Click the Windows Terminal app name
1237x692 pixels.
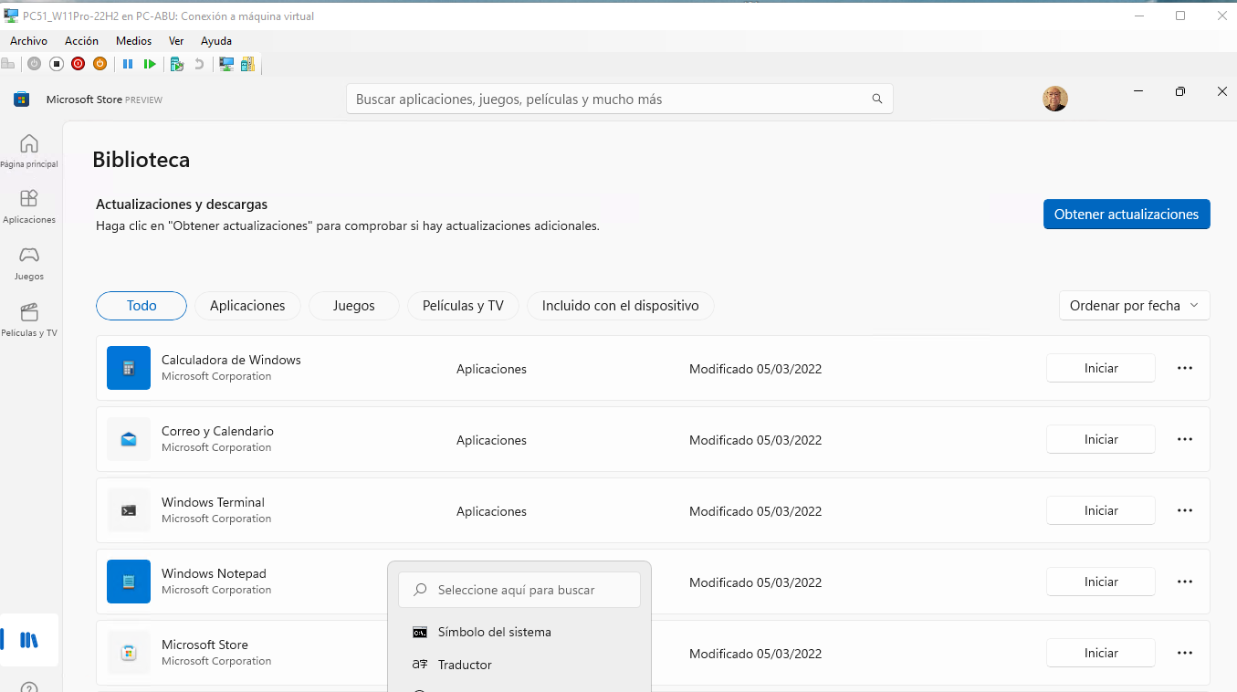click(x=213, y=502)
